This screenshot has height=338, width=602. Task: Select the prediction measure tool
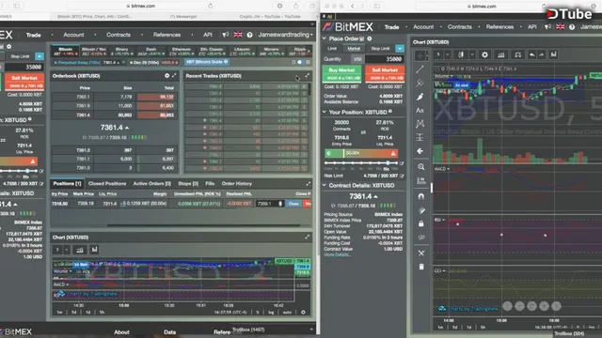point(420,137)
